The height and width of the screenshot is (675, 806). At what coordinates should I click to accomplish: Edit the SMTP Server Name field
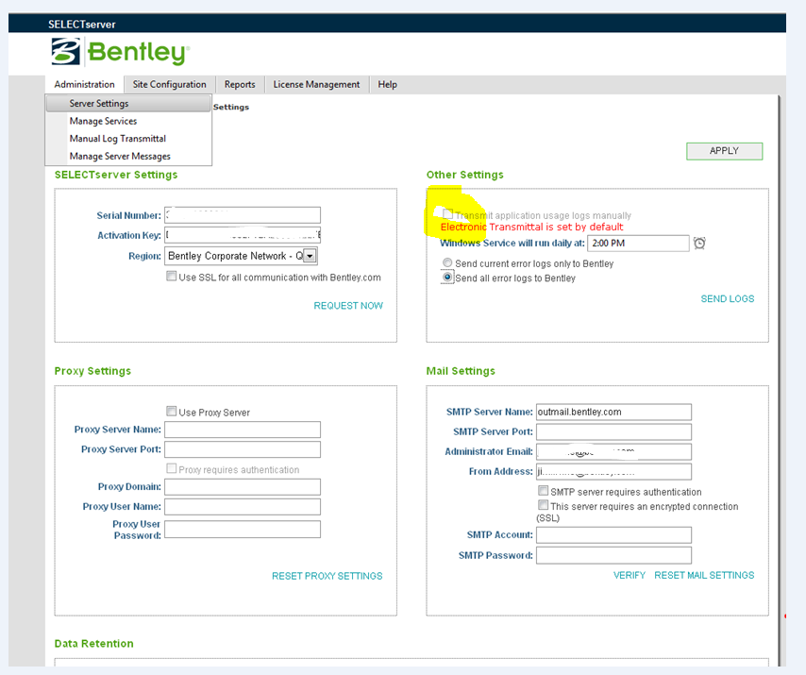(613, 412)
